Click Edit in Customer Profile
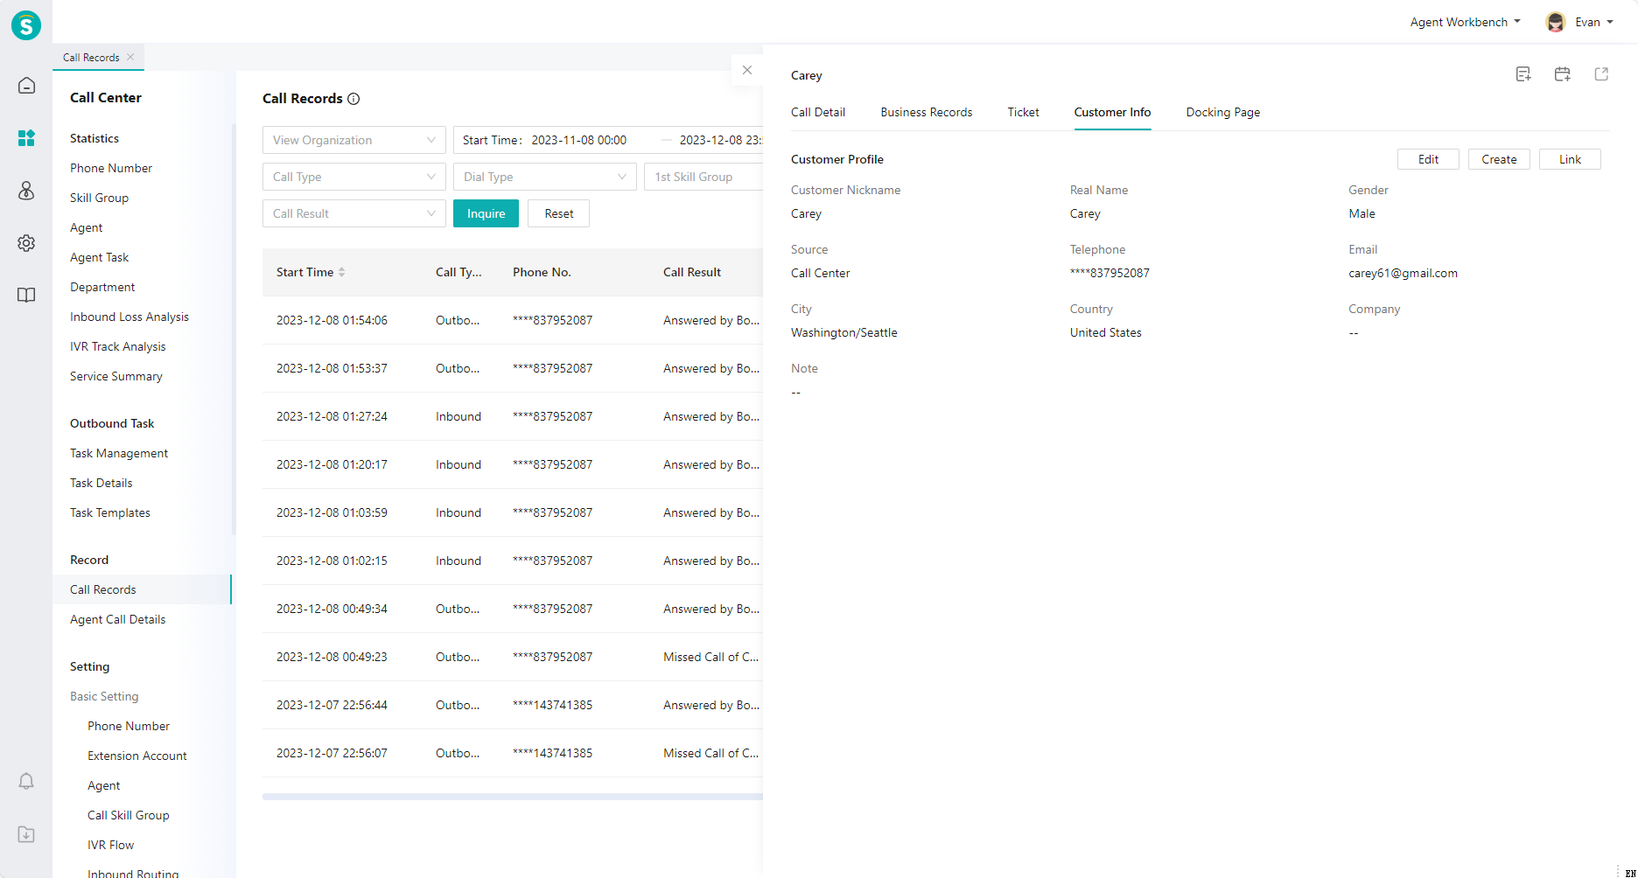This screenshot has height=878, width=1638. (1428, 159)
